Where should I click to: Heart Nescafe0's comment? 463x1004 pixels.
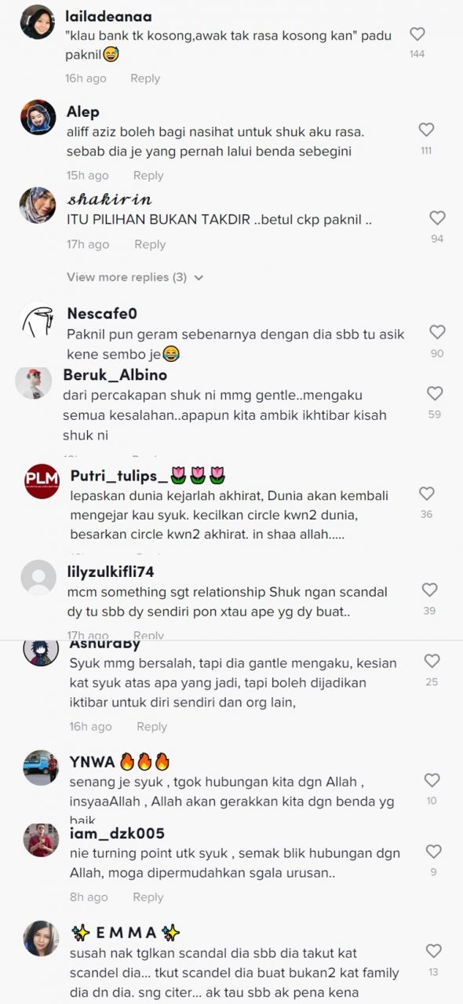point(437,332)
